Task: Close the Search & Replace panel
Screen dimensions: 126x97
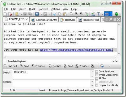Action: coord(117,61)
